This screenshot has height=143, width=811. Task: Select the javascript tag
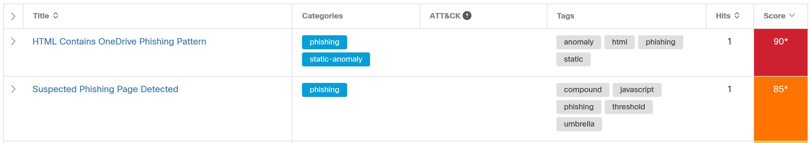pyautogui.click(x=637, y=90)
